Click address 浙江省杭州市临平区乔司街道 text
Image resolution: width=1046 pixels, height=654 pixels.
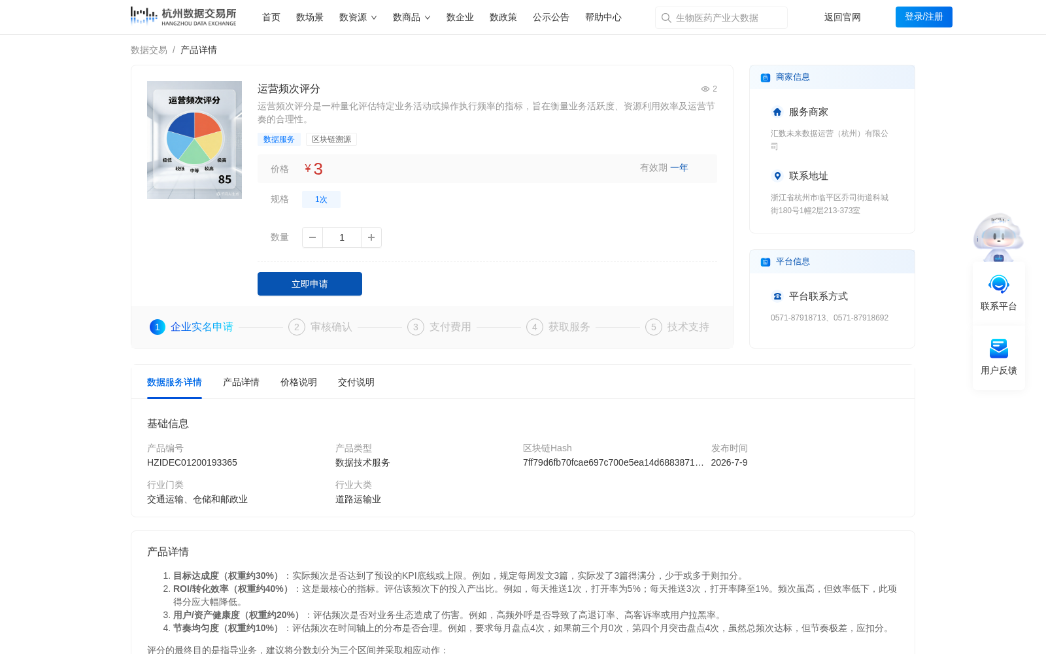point(830,204)
